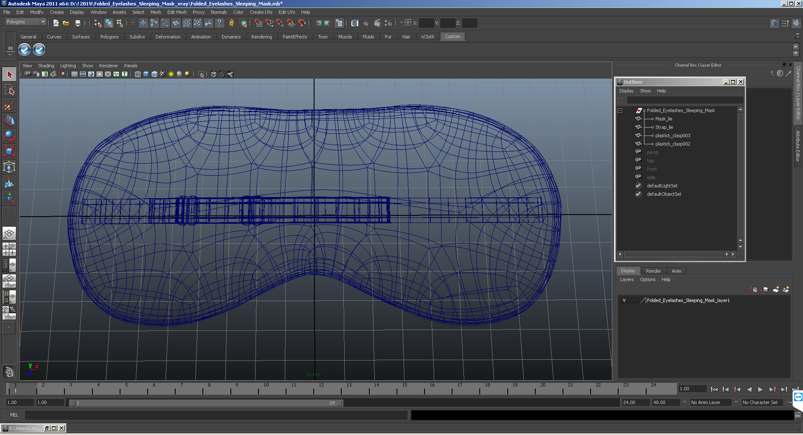
Task: Open a scene file
Action: 66,23
